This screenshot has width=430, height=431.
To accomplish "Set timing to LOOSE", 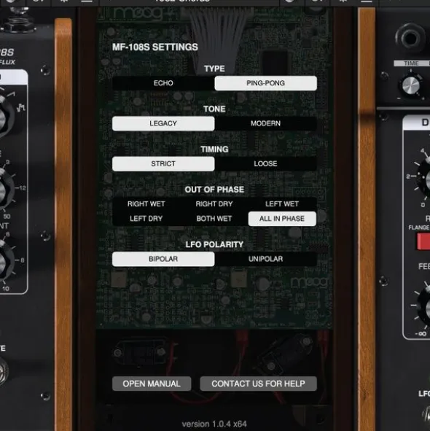I will pos(265,164).
